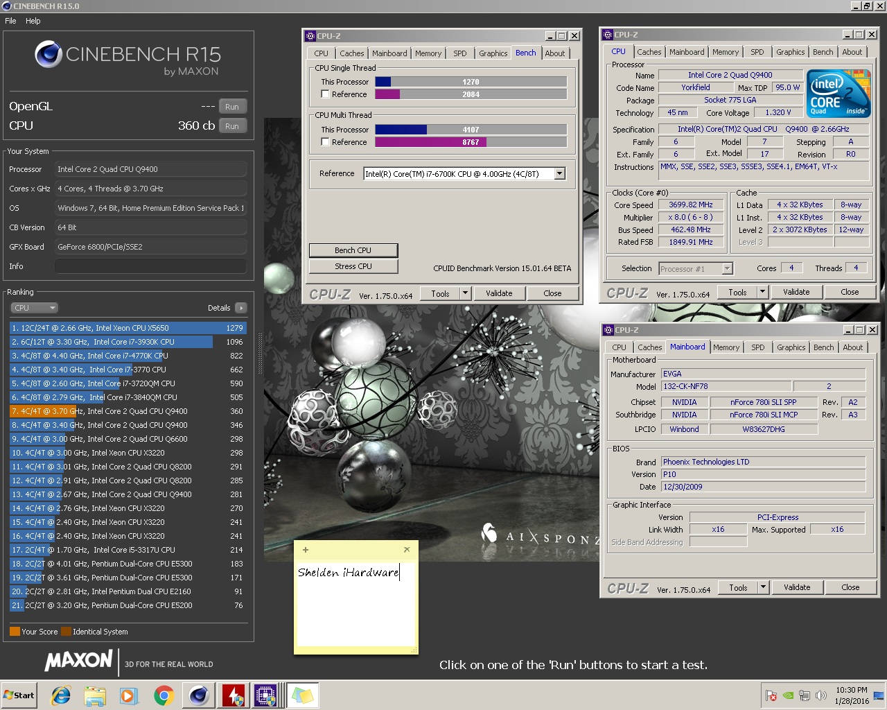
Task: Click the Close button in Bench window
Action: point(552,293)
